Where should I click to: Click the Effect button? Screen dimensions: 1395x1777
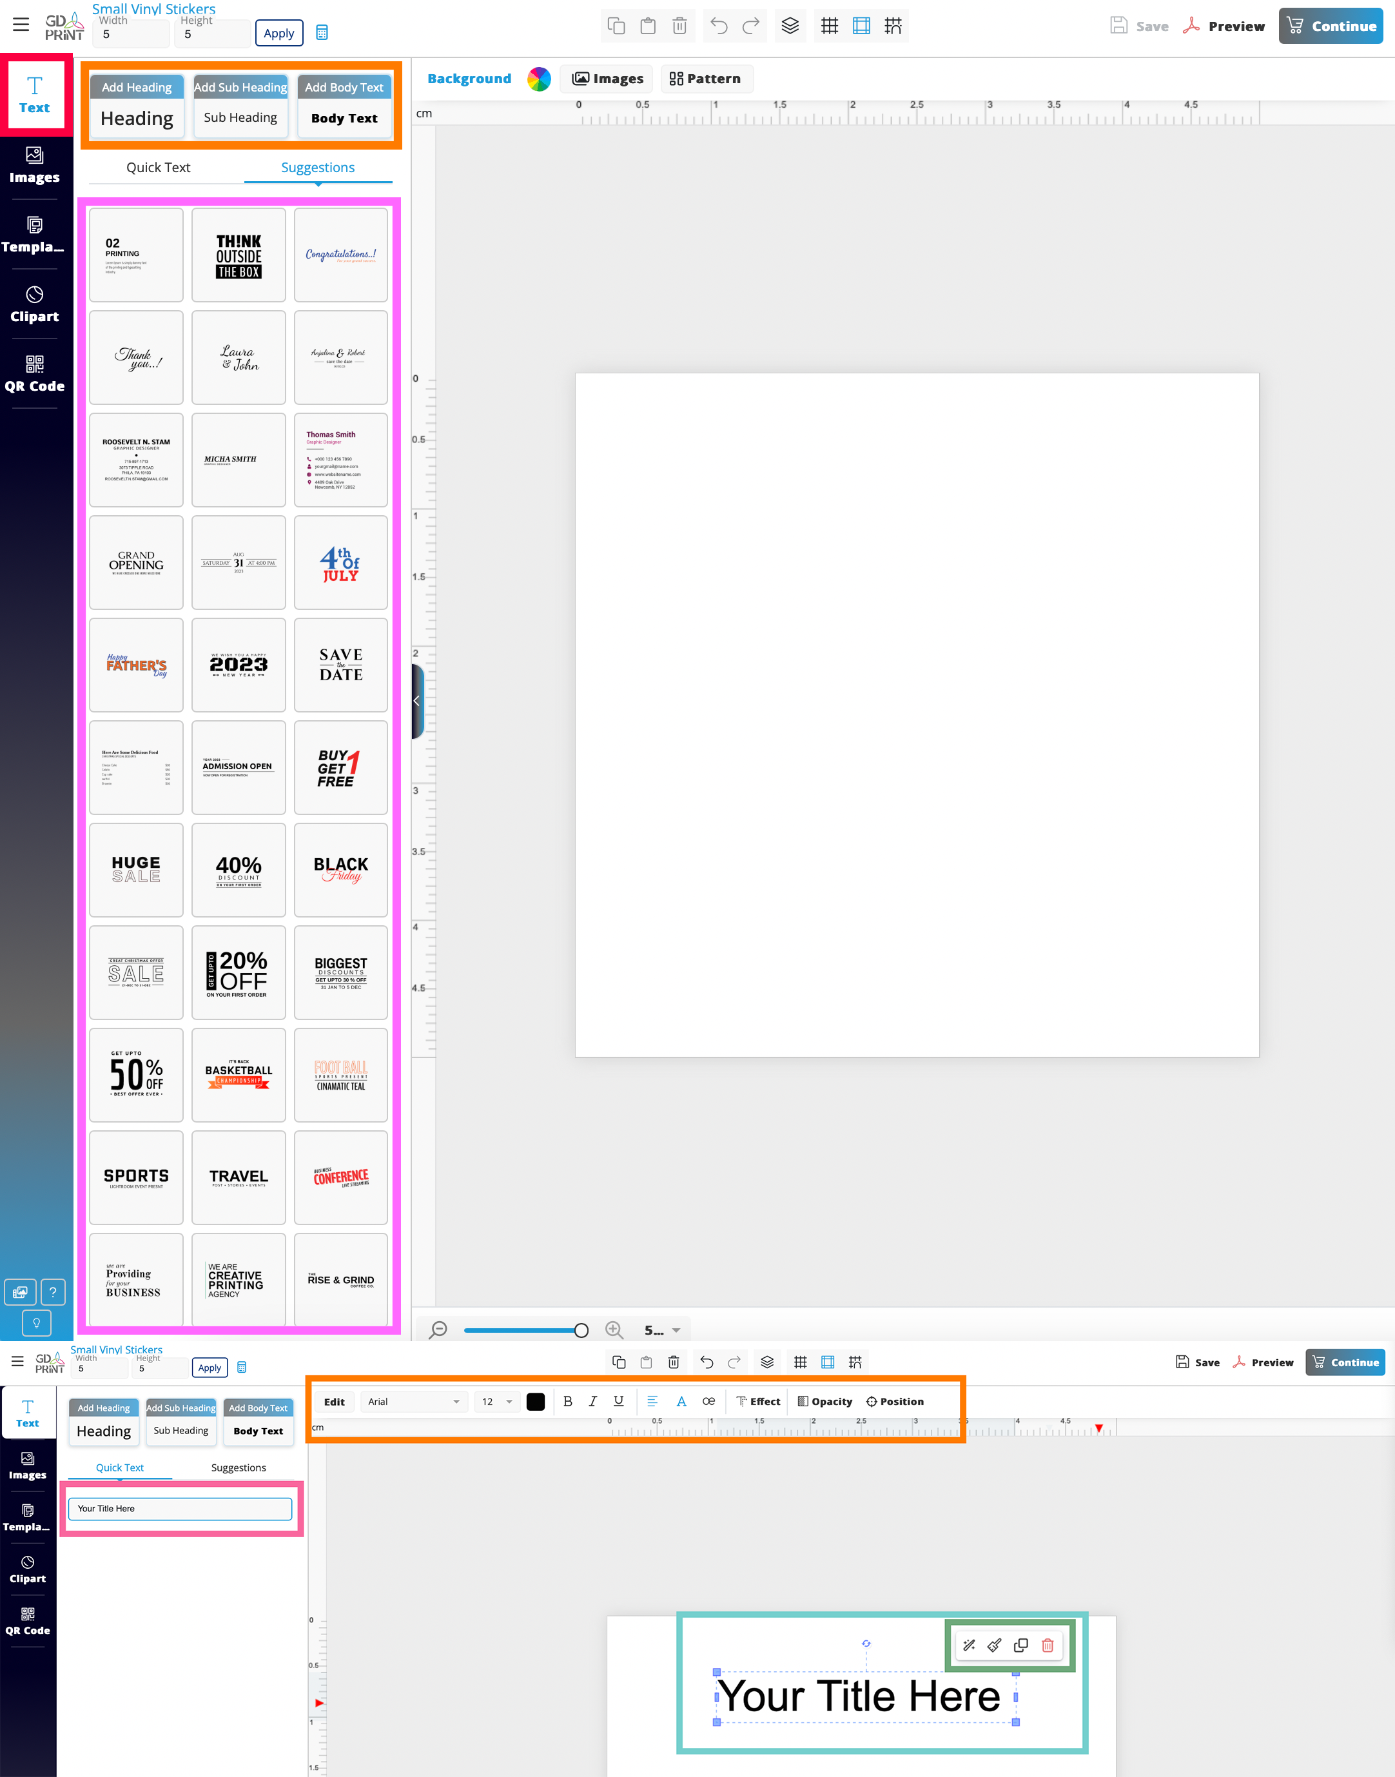(758, 1401)
